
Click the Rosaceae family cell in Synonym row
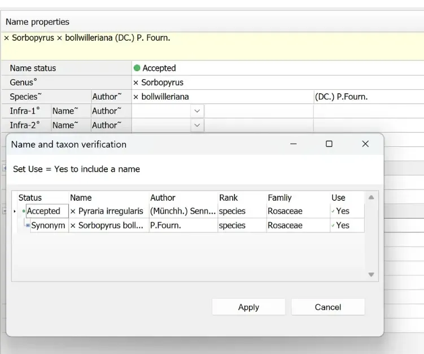pos(298,225)
